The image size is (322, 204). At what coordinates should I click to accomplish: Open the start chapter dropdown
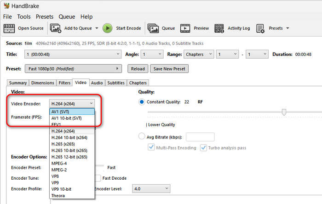pyautogui.click(x=227, y=54)
